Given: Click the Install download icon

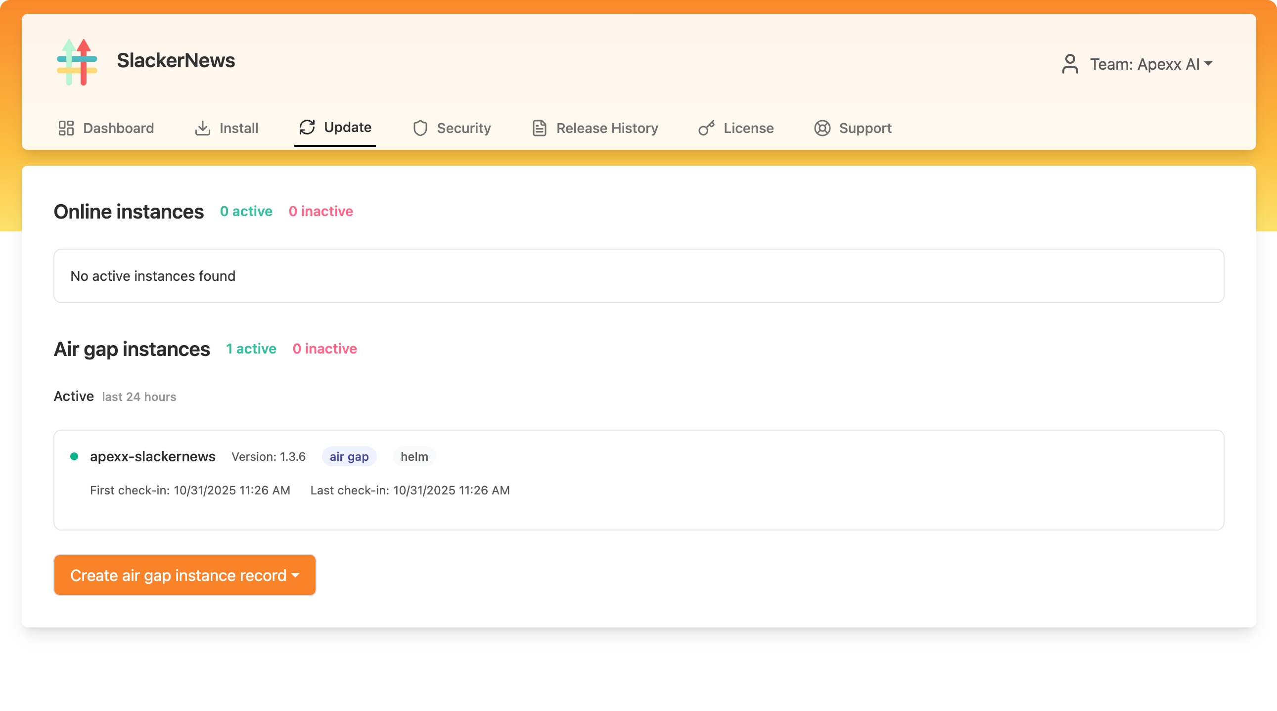Looking at the screenshot, I should tap(203, 128).
